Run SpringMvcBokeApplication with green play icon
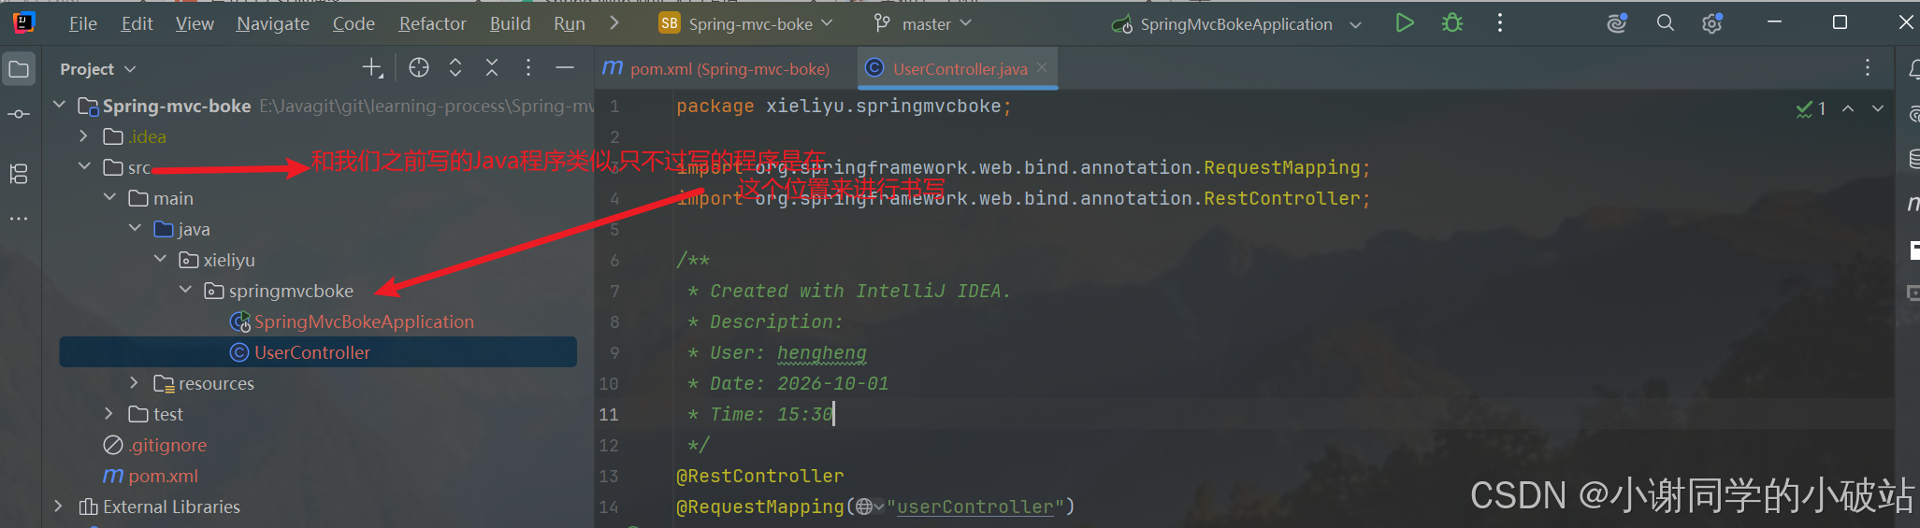1920x528 pixels. click(1404, 23)
